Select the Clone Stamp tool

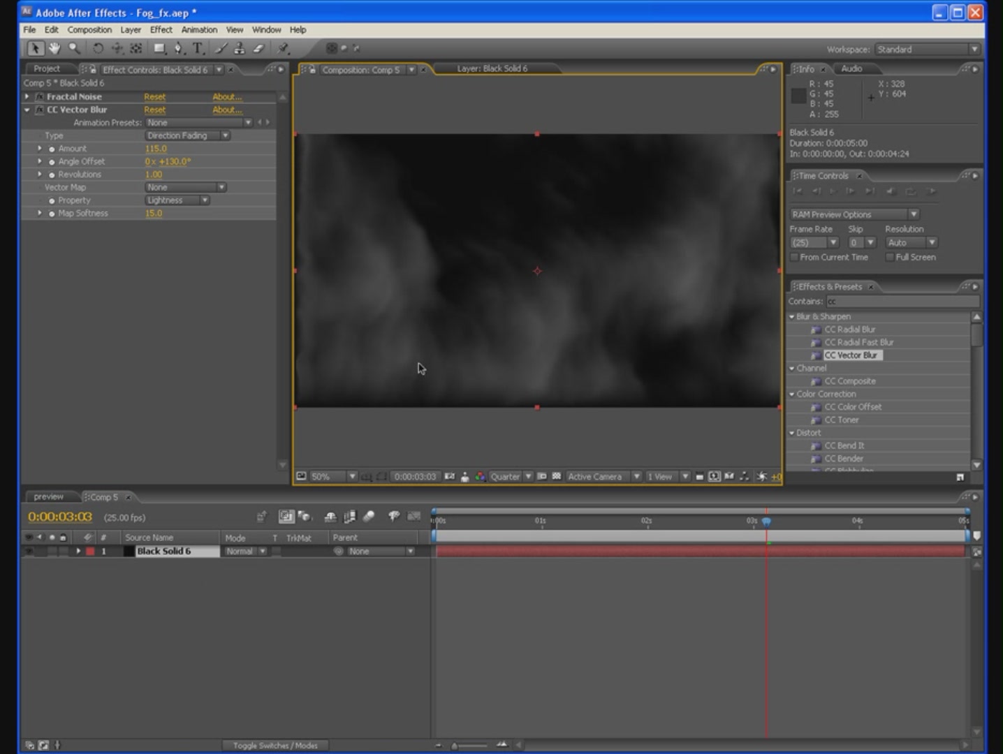240,48
